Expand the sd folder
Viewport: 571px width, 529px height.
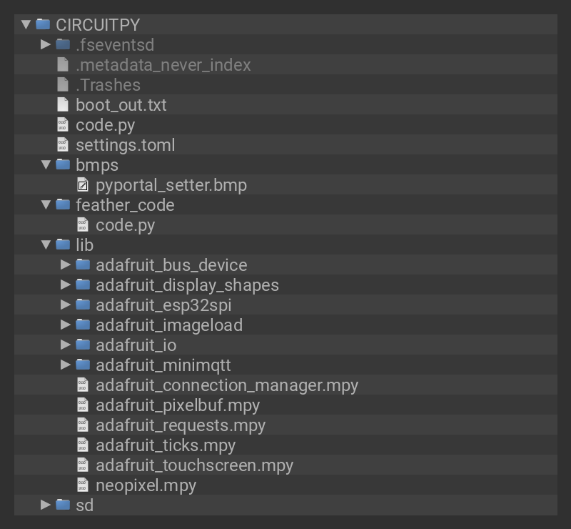pos(46,505)
